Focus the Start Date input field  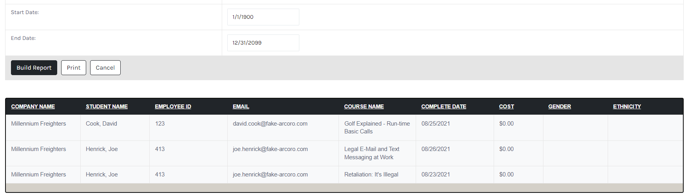[263, 17]
